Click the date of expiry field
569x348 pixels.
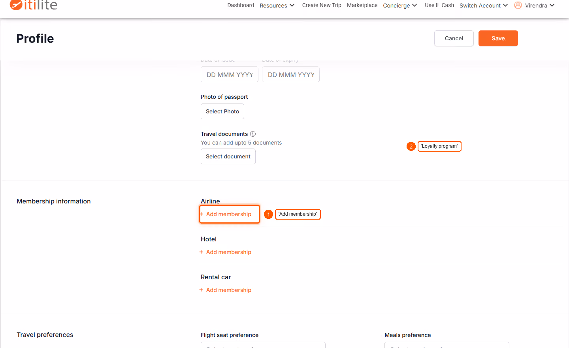pyautogui.click(x=291, y=74)
